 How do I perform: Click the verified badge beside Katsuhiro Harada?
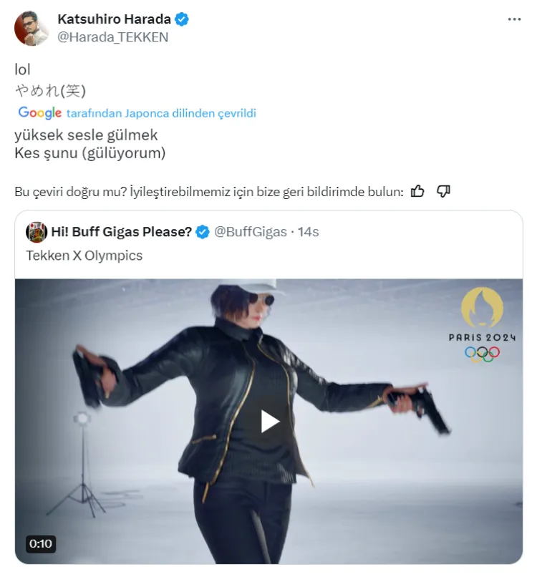pyautogui.click(x=183, y=20)
